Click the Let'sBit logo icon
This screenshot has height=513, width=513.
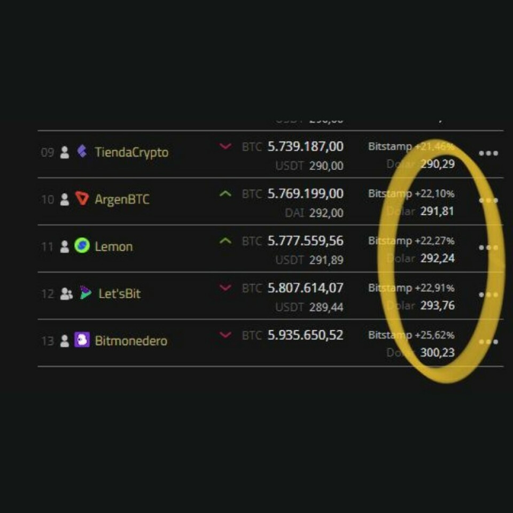85,293
